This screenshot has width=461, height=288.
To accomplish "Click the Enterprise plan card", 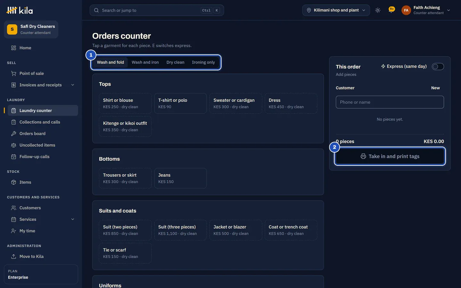I will click(41, 274).
